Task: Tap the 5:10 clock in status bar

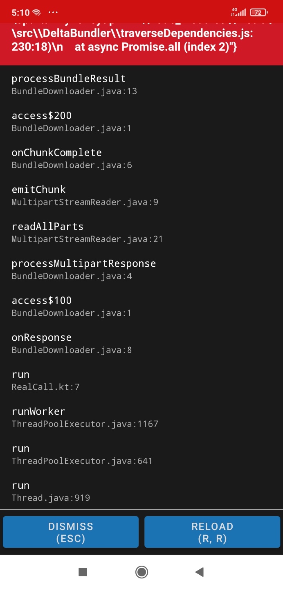Action: 20,13
